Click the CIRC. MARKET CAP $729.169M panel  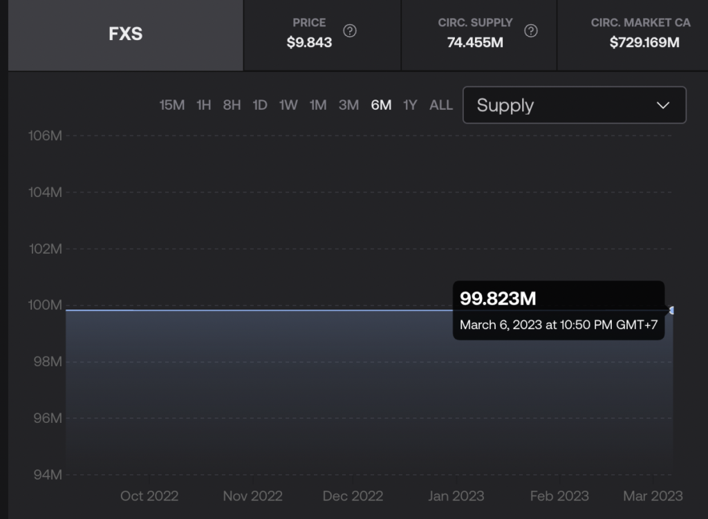coord(633,35)
